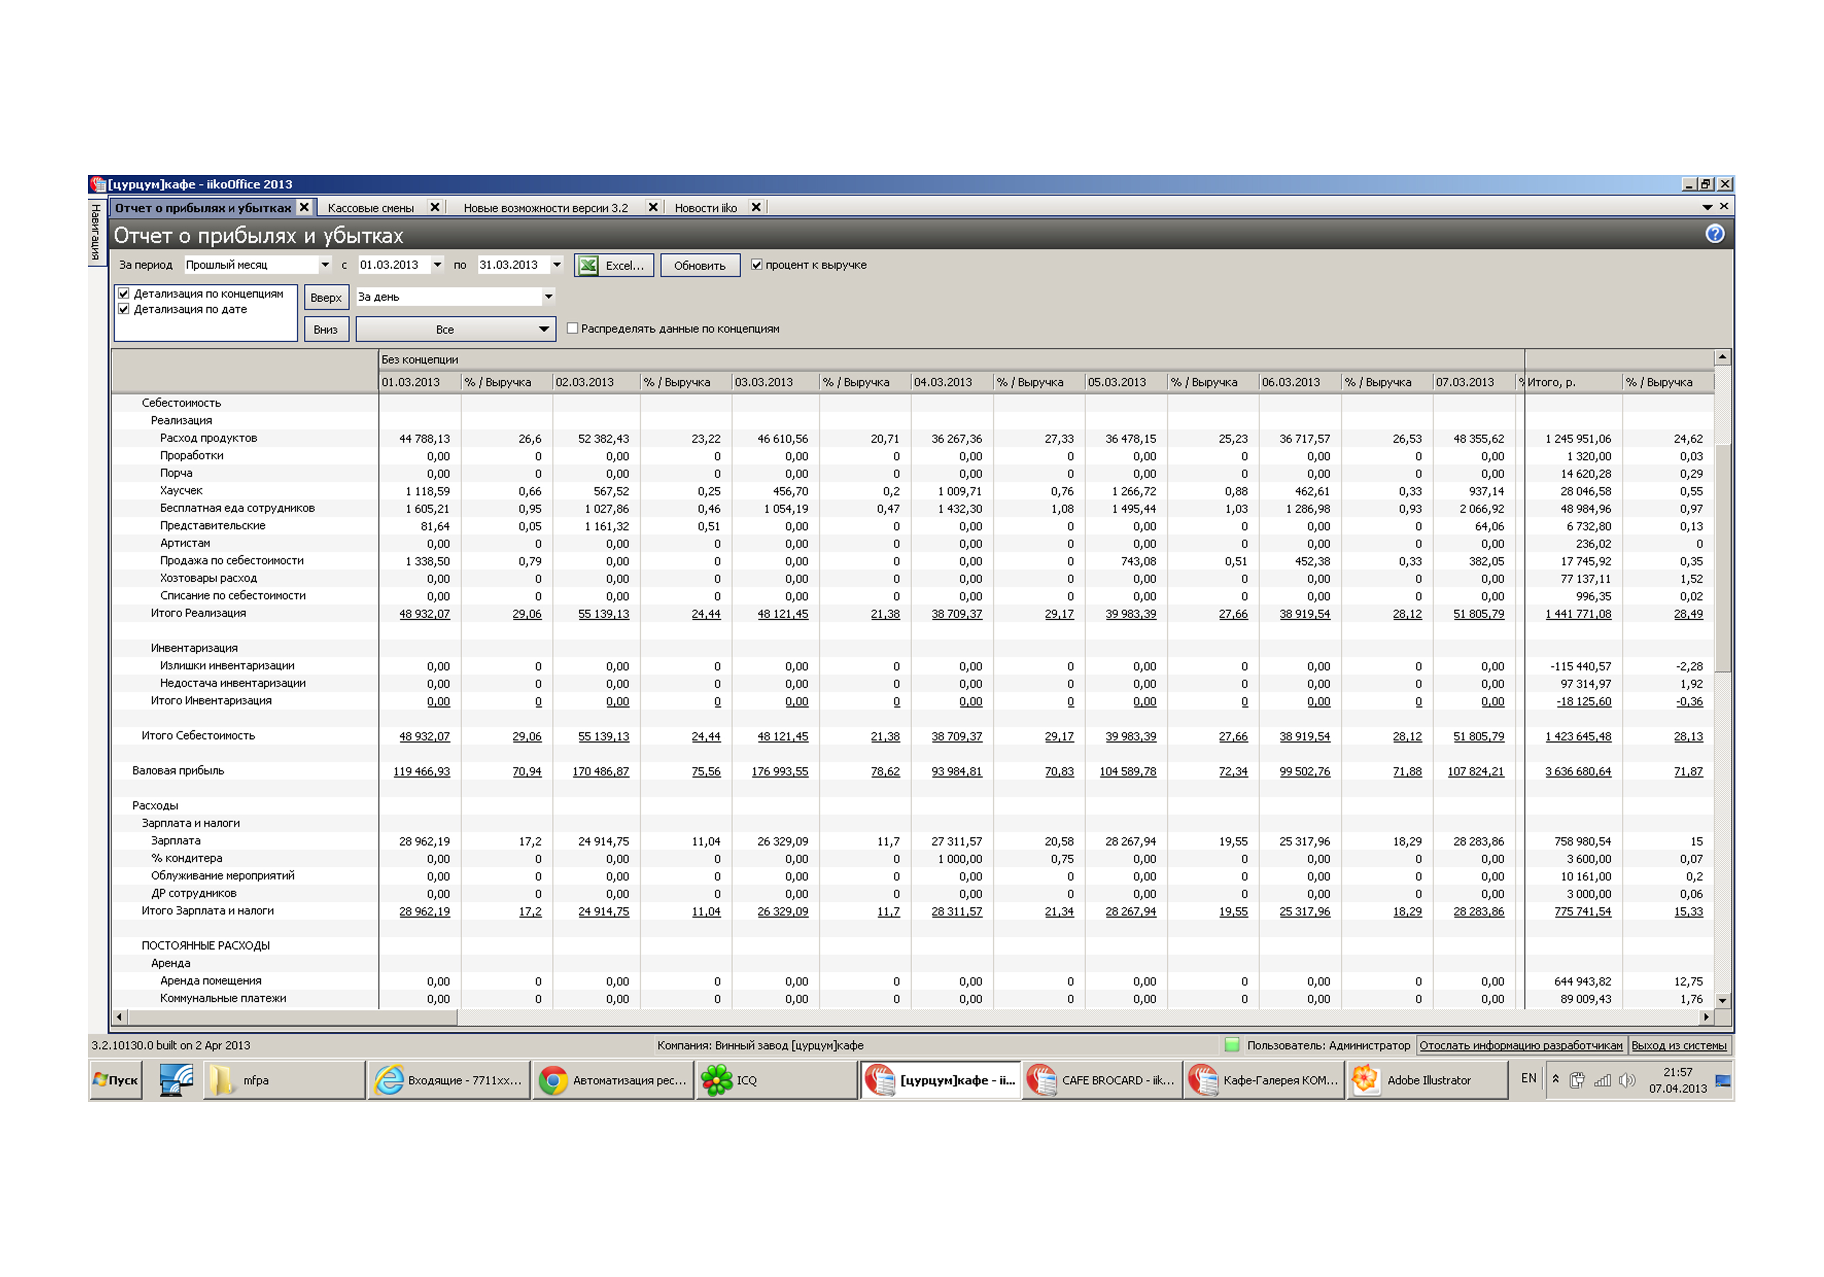The width and height of the screenshot is (1824, 1277).
Task: Select the Валовая прибыль row label
Action: (x=178, y=771)
